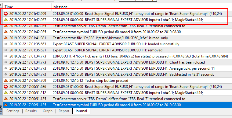Click the yellow warning icon at 17:00:51.212
The image size is (232, 118).
tap(6, 93)
